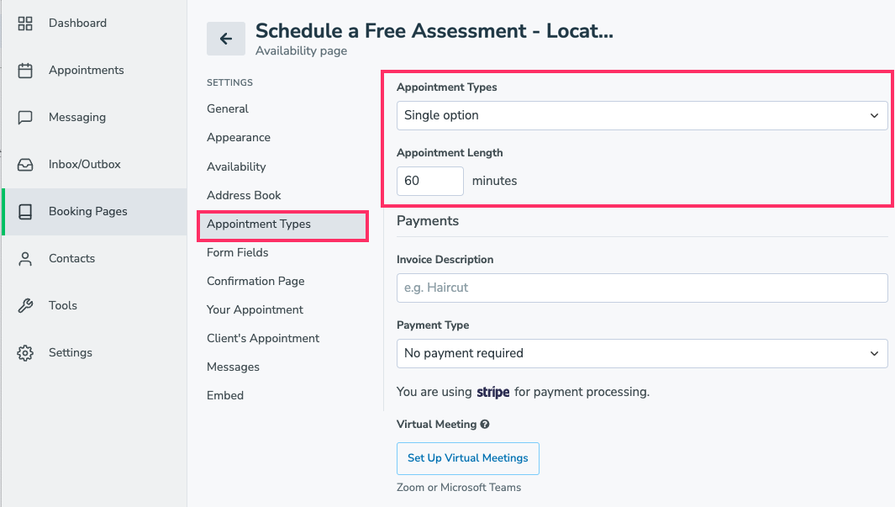Expand the Appointment Types dropdown
895x507 pixels.
(642, 115)
